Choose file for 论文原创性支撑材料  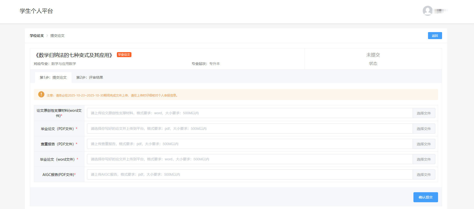pyautogui.click(x=424, y=113)
